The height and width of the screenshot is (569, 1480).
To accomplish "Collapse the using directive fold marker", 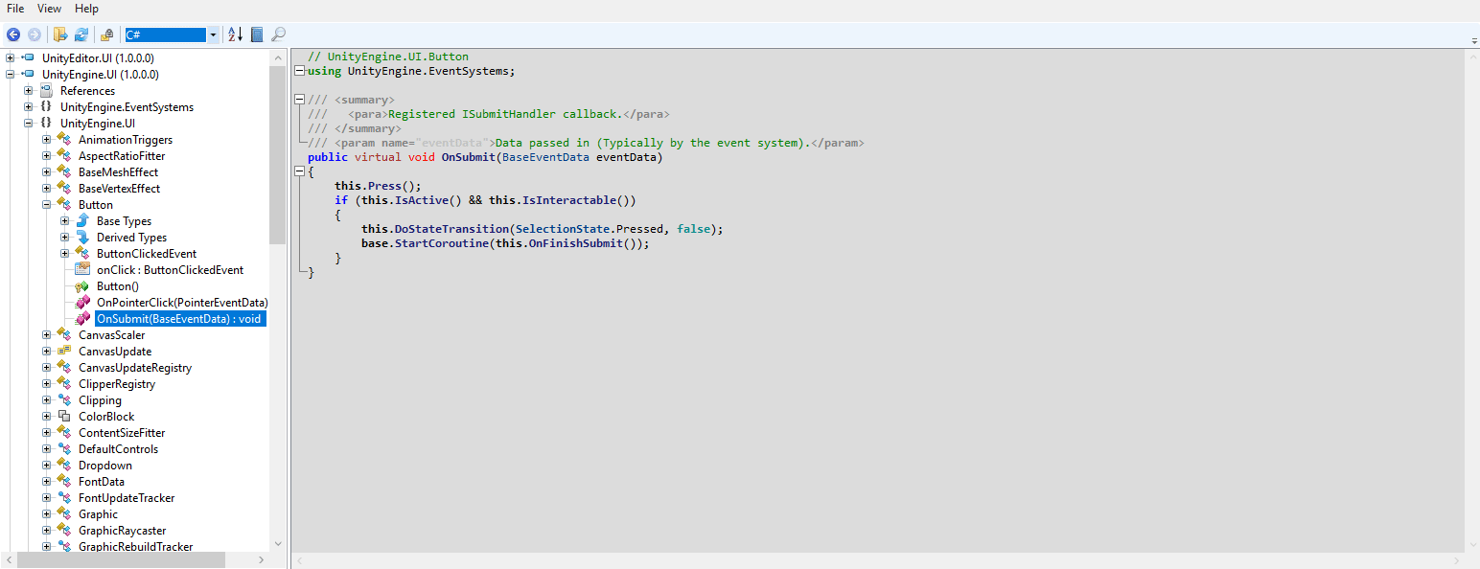I will tap(300, 71).
